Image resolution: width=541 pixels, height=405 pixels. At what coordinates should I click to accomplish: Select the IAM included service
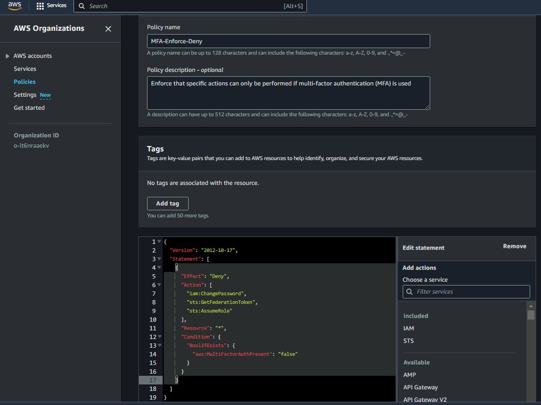coord(409,328)
